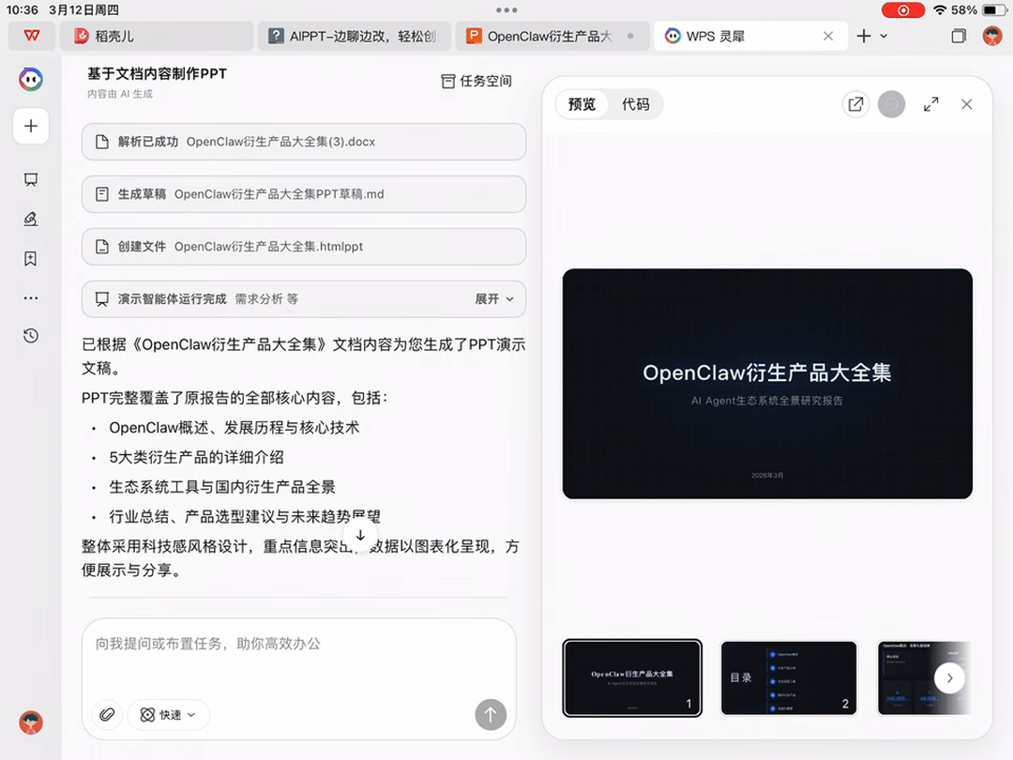Close the preview panel
This screenshot has width=1013, height=760.
966,104
